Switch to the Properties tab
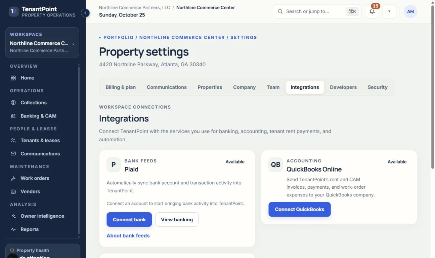 coord(210,87)
